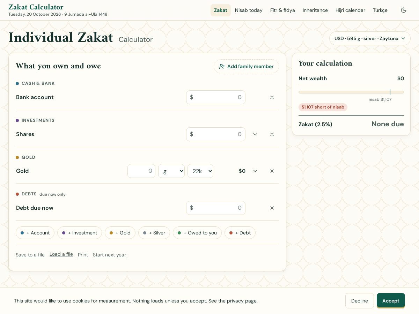The width and height of the screenshot is (419, 314).
Task: Click the Zakat Calculator site title
Action: (36, 7)
